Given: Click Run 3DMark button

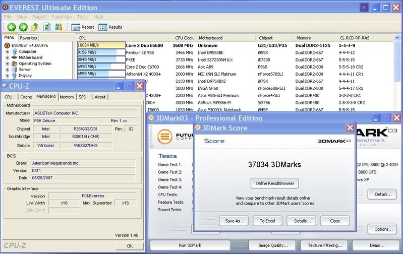Looking at the screenshot, I should 190,245.
